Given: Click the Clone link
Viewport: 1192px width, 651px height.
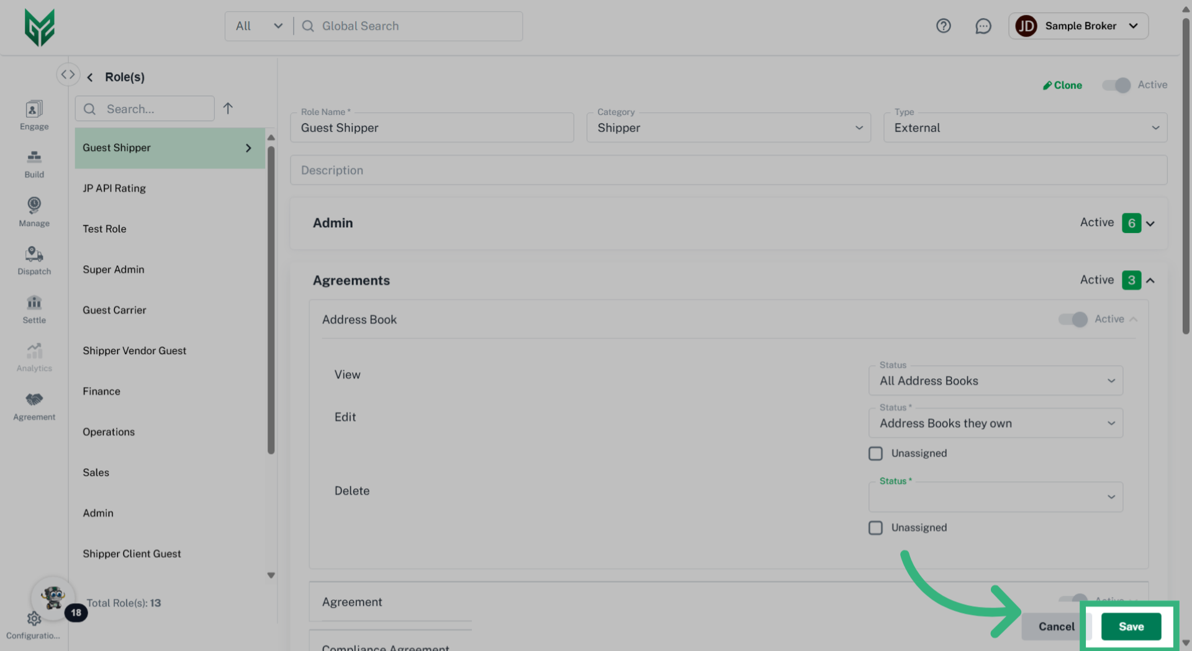Looking at the screenshot, I should (1062, 85).
